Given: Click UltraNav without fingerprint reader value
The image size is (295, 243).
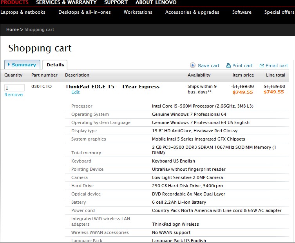Looking at the screenshot, I should pyautogui.click(x=189, y=169).
